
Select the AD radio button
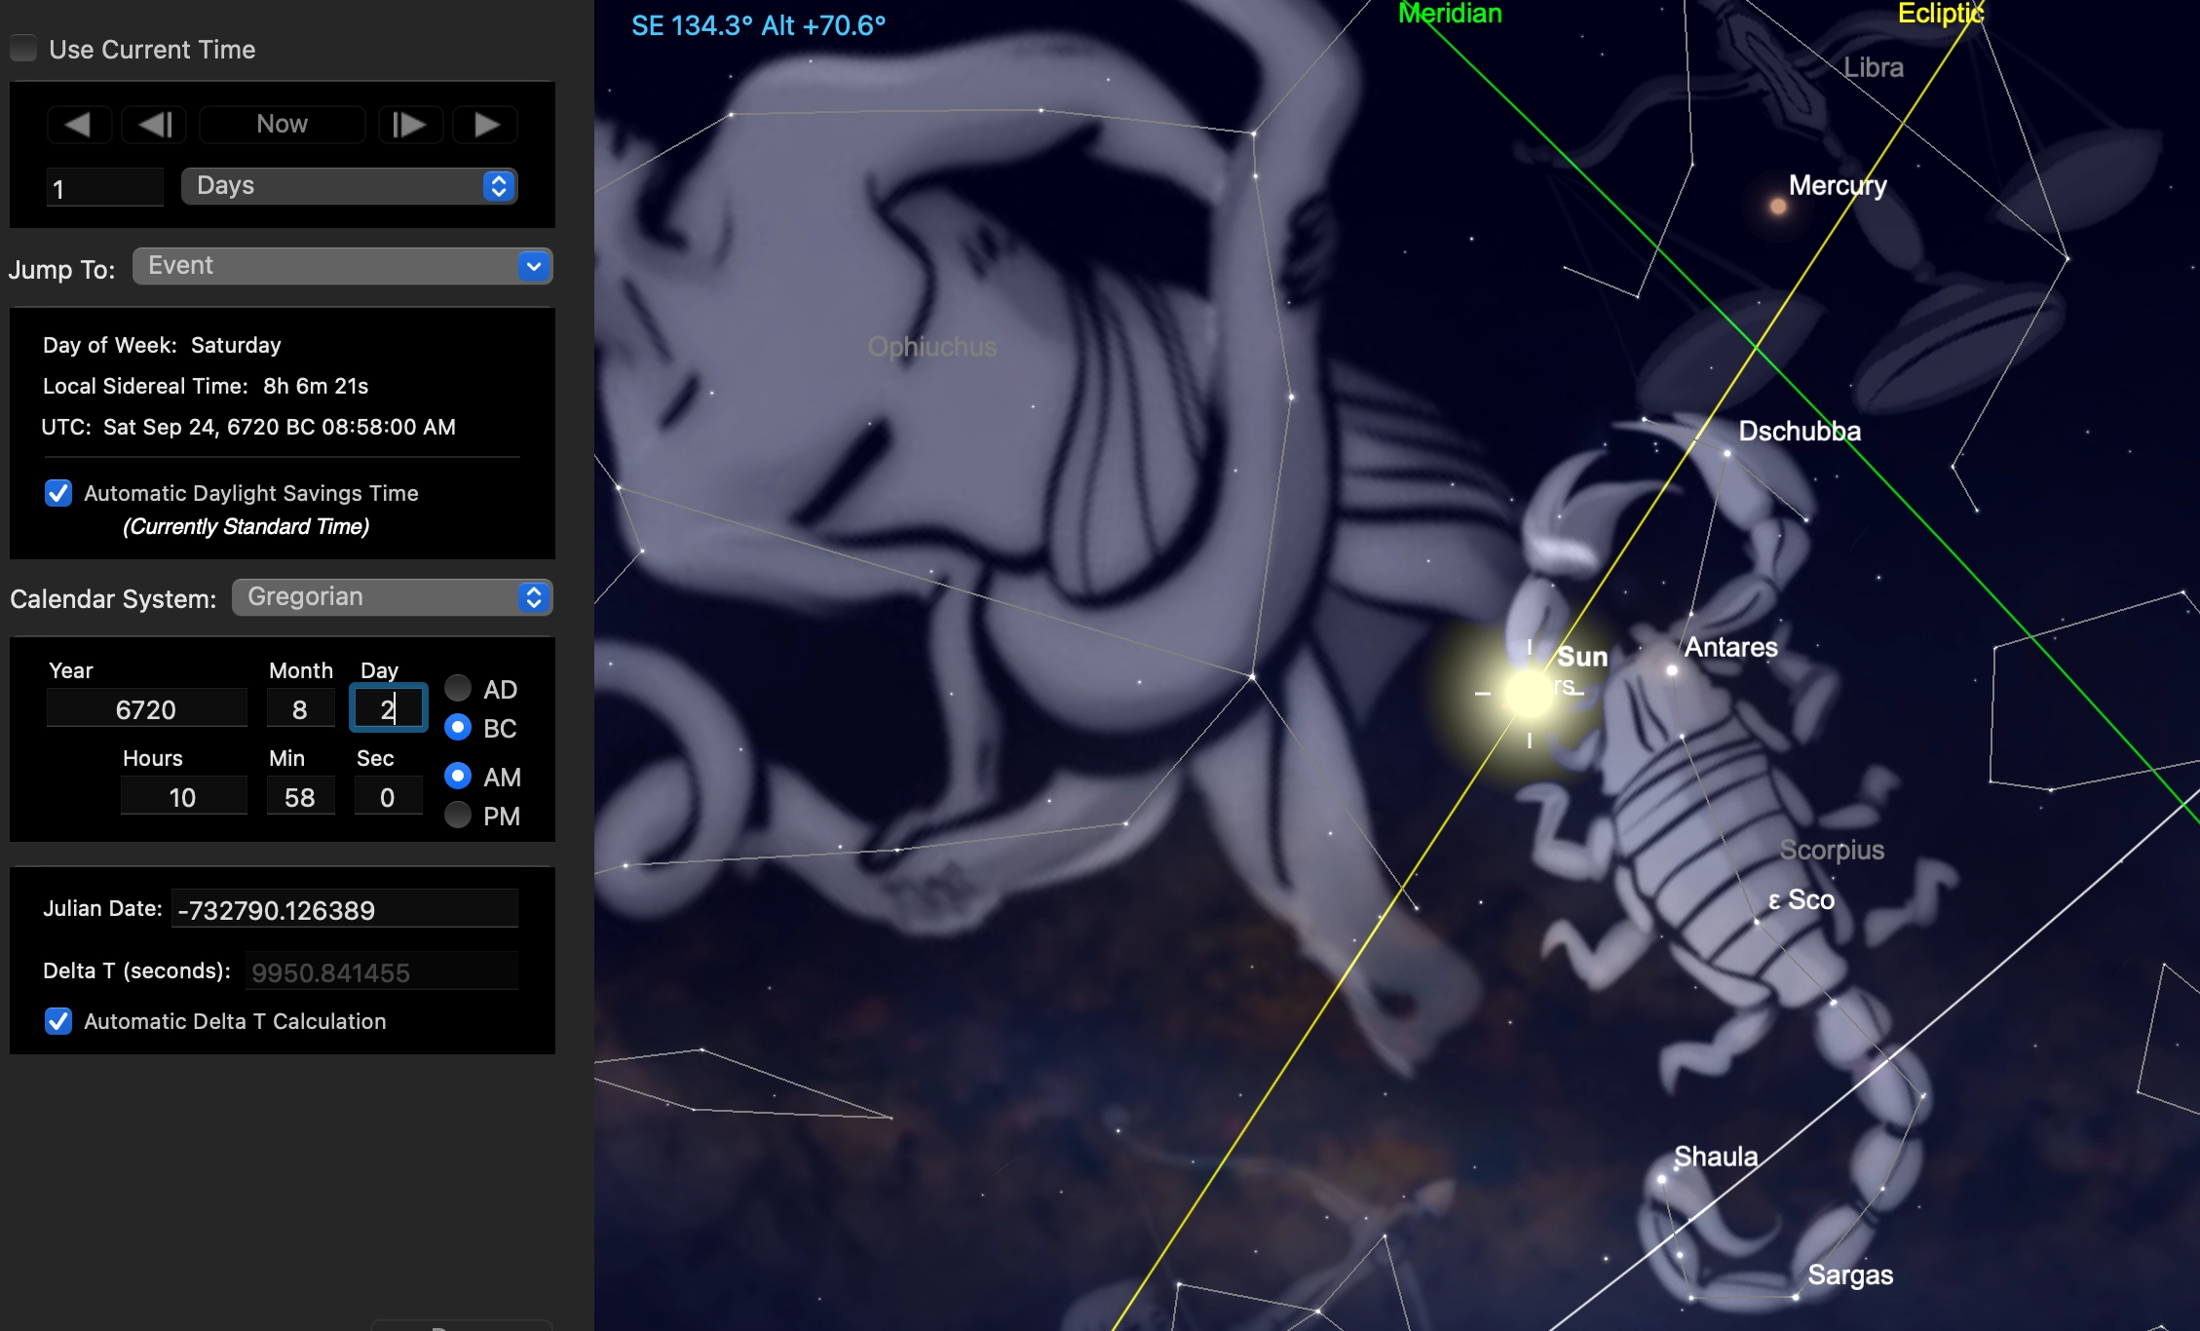pos(458,689)
